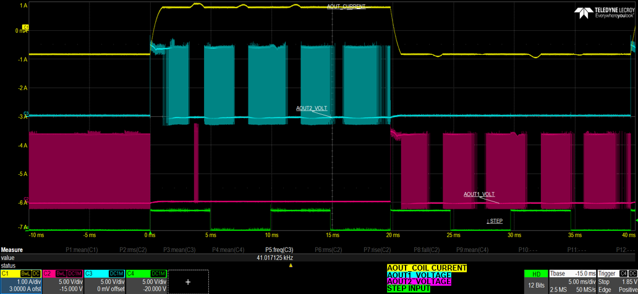
Task: Open the C1 channel descriptor box
Action: pyautogui.click(x=21, y=282)
